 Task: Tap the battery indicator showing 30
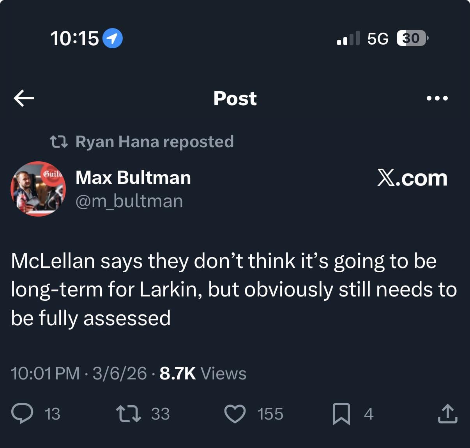pos(411,38)
